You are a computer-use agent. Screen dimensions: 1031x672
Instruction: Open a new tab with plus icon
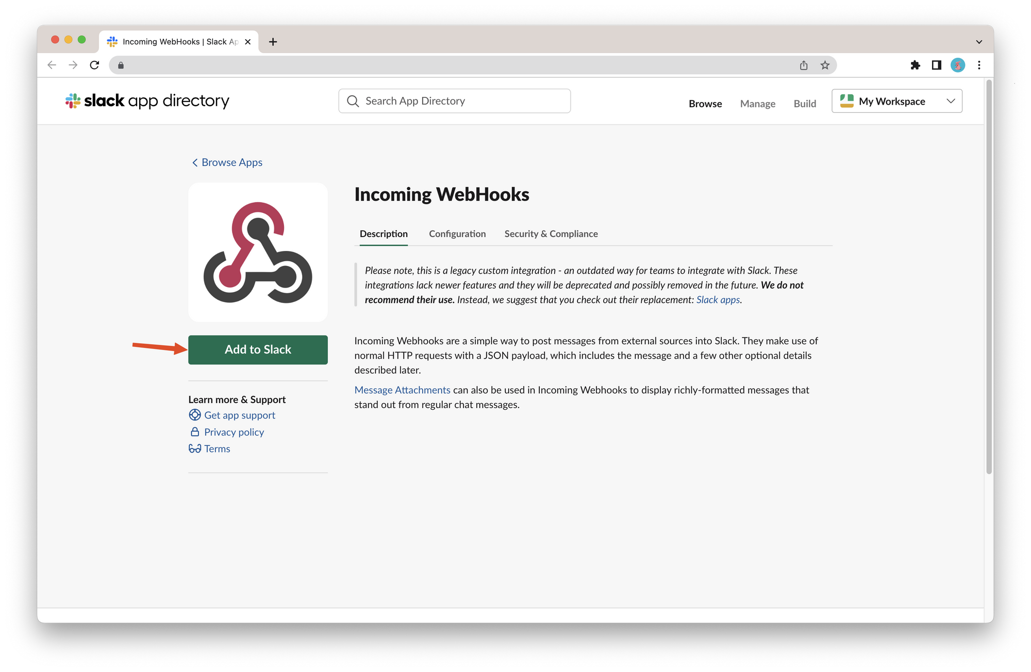[x=273, y=42]
